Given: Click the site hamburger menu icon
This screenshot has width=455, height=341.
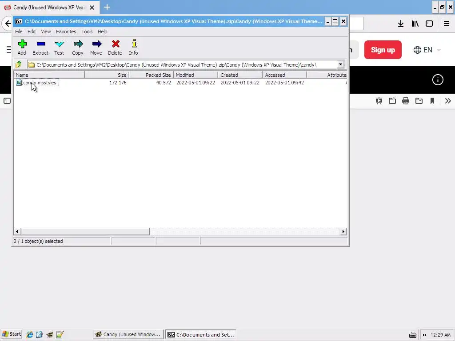Looking at the screenshot, I should (x=9, y=50).
